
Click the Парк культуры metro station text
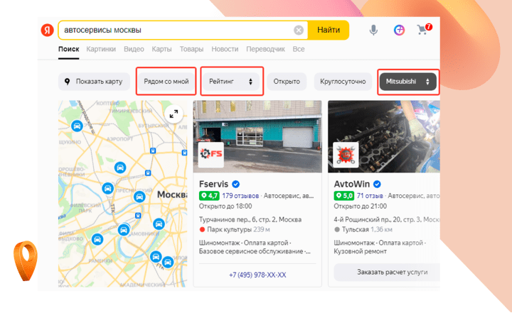tap(229, 229)
